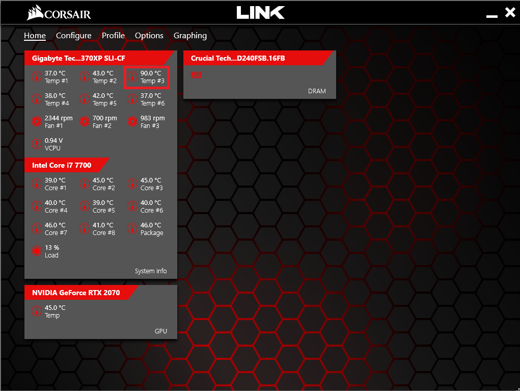Click the System info label
The width and height of the screenshot is (520, 391).
(151, 271)
